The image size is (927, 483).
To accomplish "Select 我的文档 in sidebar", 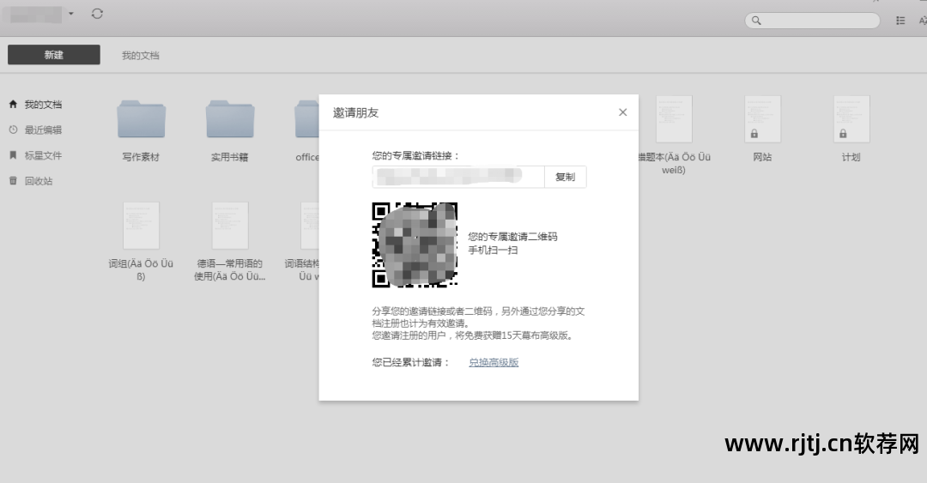I will click(x=43, y=105).
